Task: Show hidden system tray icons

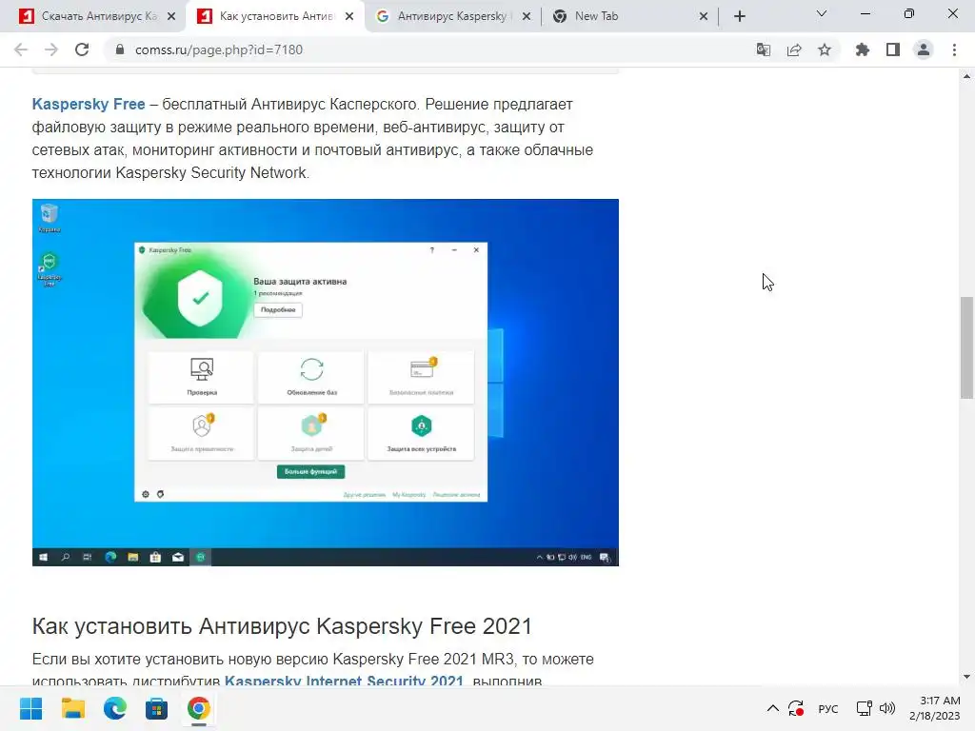Action: point(772,708)
